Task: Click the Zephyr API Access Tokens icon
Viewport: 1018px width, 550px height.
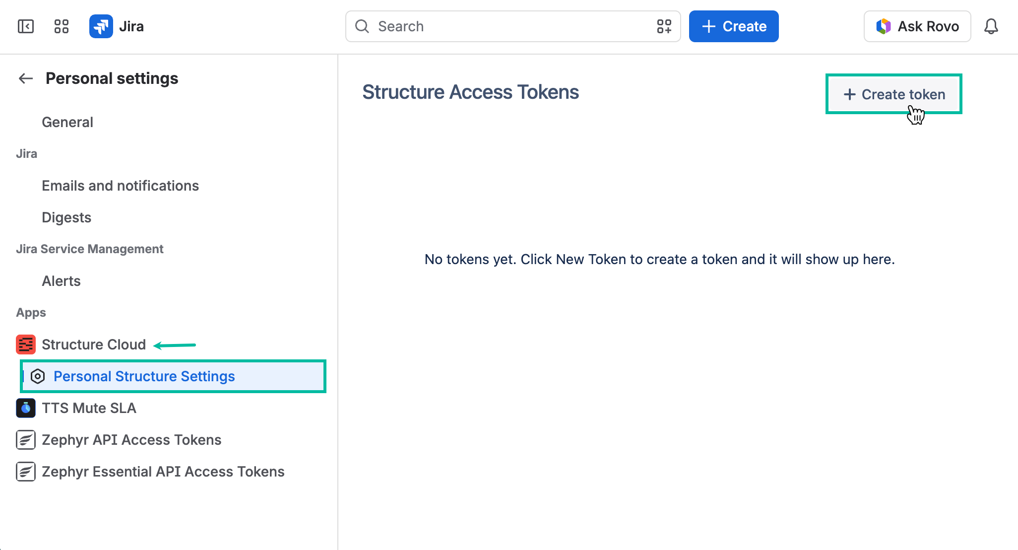Action: click(x=26, y=440)
